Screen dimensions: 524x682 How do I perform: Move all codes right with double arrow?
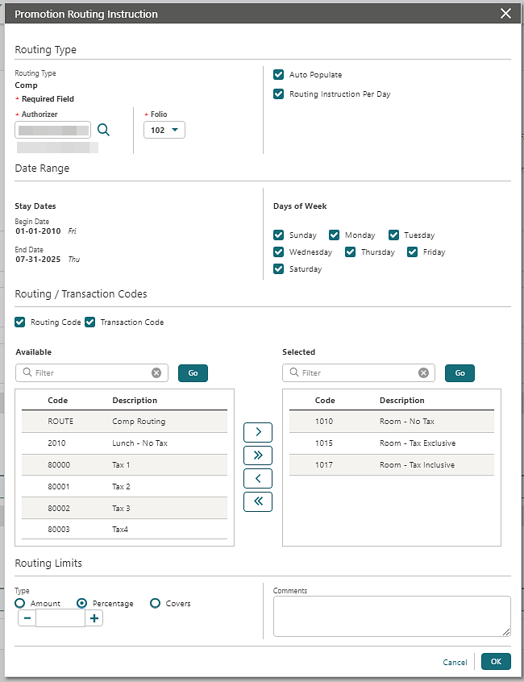tap(258, 455)
